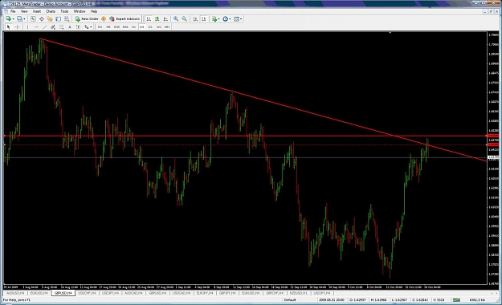Expand the Periods dropdown arrow
Viewport: 502px width, 305px height.
click(230, 19)
